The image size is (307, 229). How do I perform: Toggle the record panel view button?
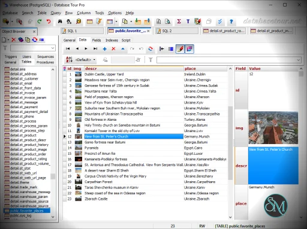coord(189,49)
